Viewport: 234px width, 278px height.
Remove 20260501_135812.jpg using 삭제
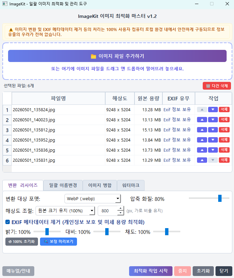(x=224, y=130)
